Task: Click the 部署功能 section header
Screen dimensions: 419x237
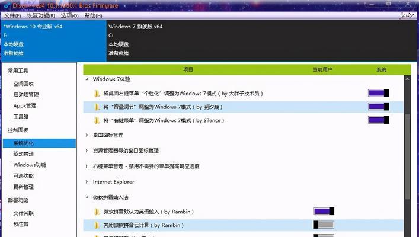Action: 18,200
